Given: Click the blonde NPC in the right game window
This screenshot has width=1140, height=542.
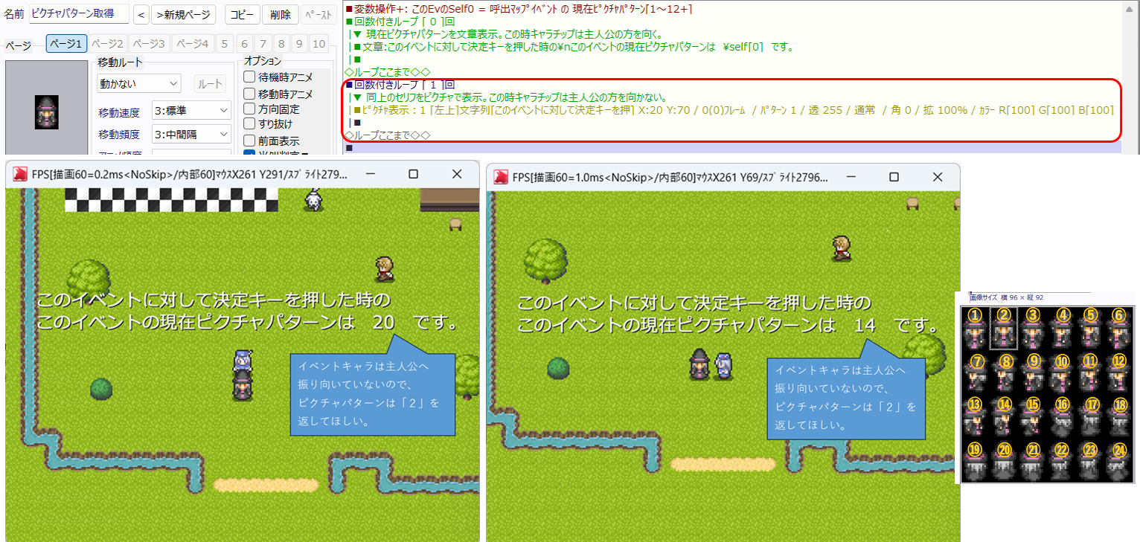Looking at the screenshot, I should point(843,248).
